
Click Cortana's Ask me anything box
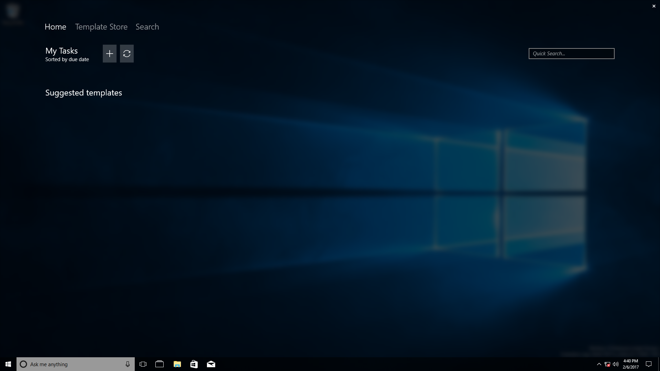click(x=69, y=364)
